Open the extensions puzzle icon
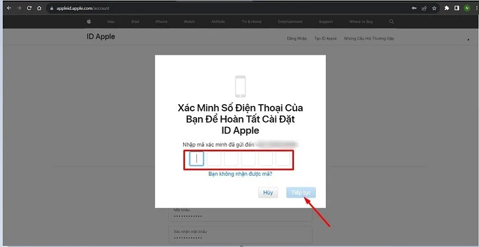This screenshot has height=247, width=479. (x=447, y=8)
